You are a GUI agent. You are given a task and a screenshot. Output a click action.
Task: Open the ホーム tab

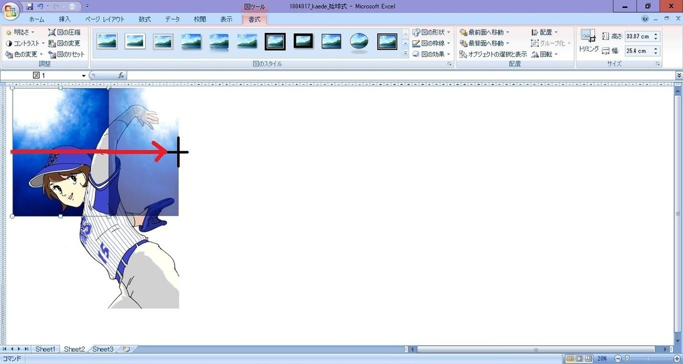(36, 19)
